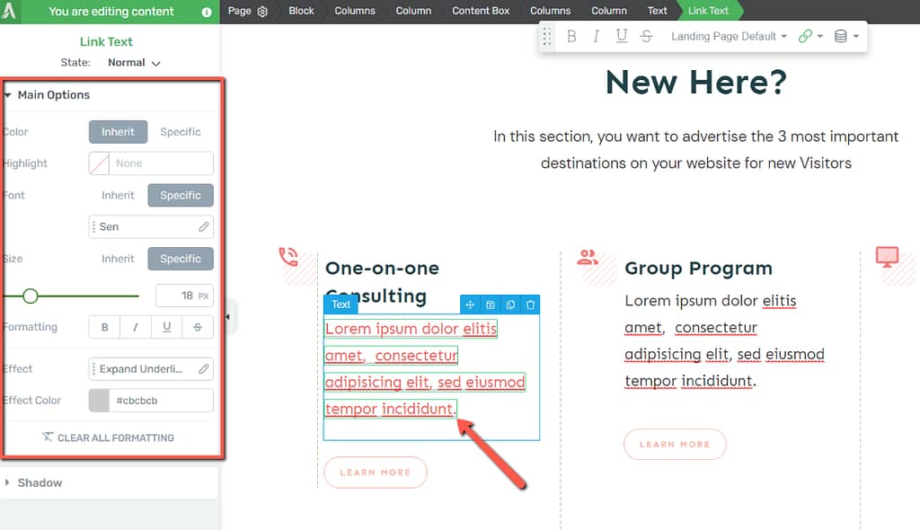The image size is (920, 530).
Task: Select Block in the breadcrumb
Action: point(301,11)
